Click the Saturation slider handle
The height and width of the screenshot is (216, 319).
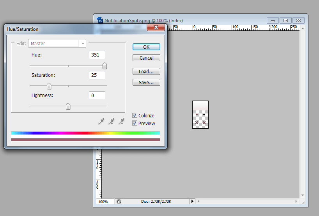click(49, 86)
